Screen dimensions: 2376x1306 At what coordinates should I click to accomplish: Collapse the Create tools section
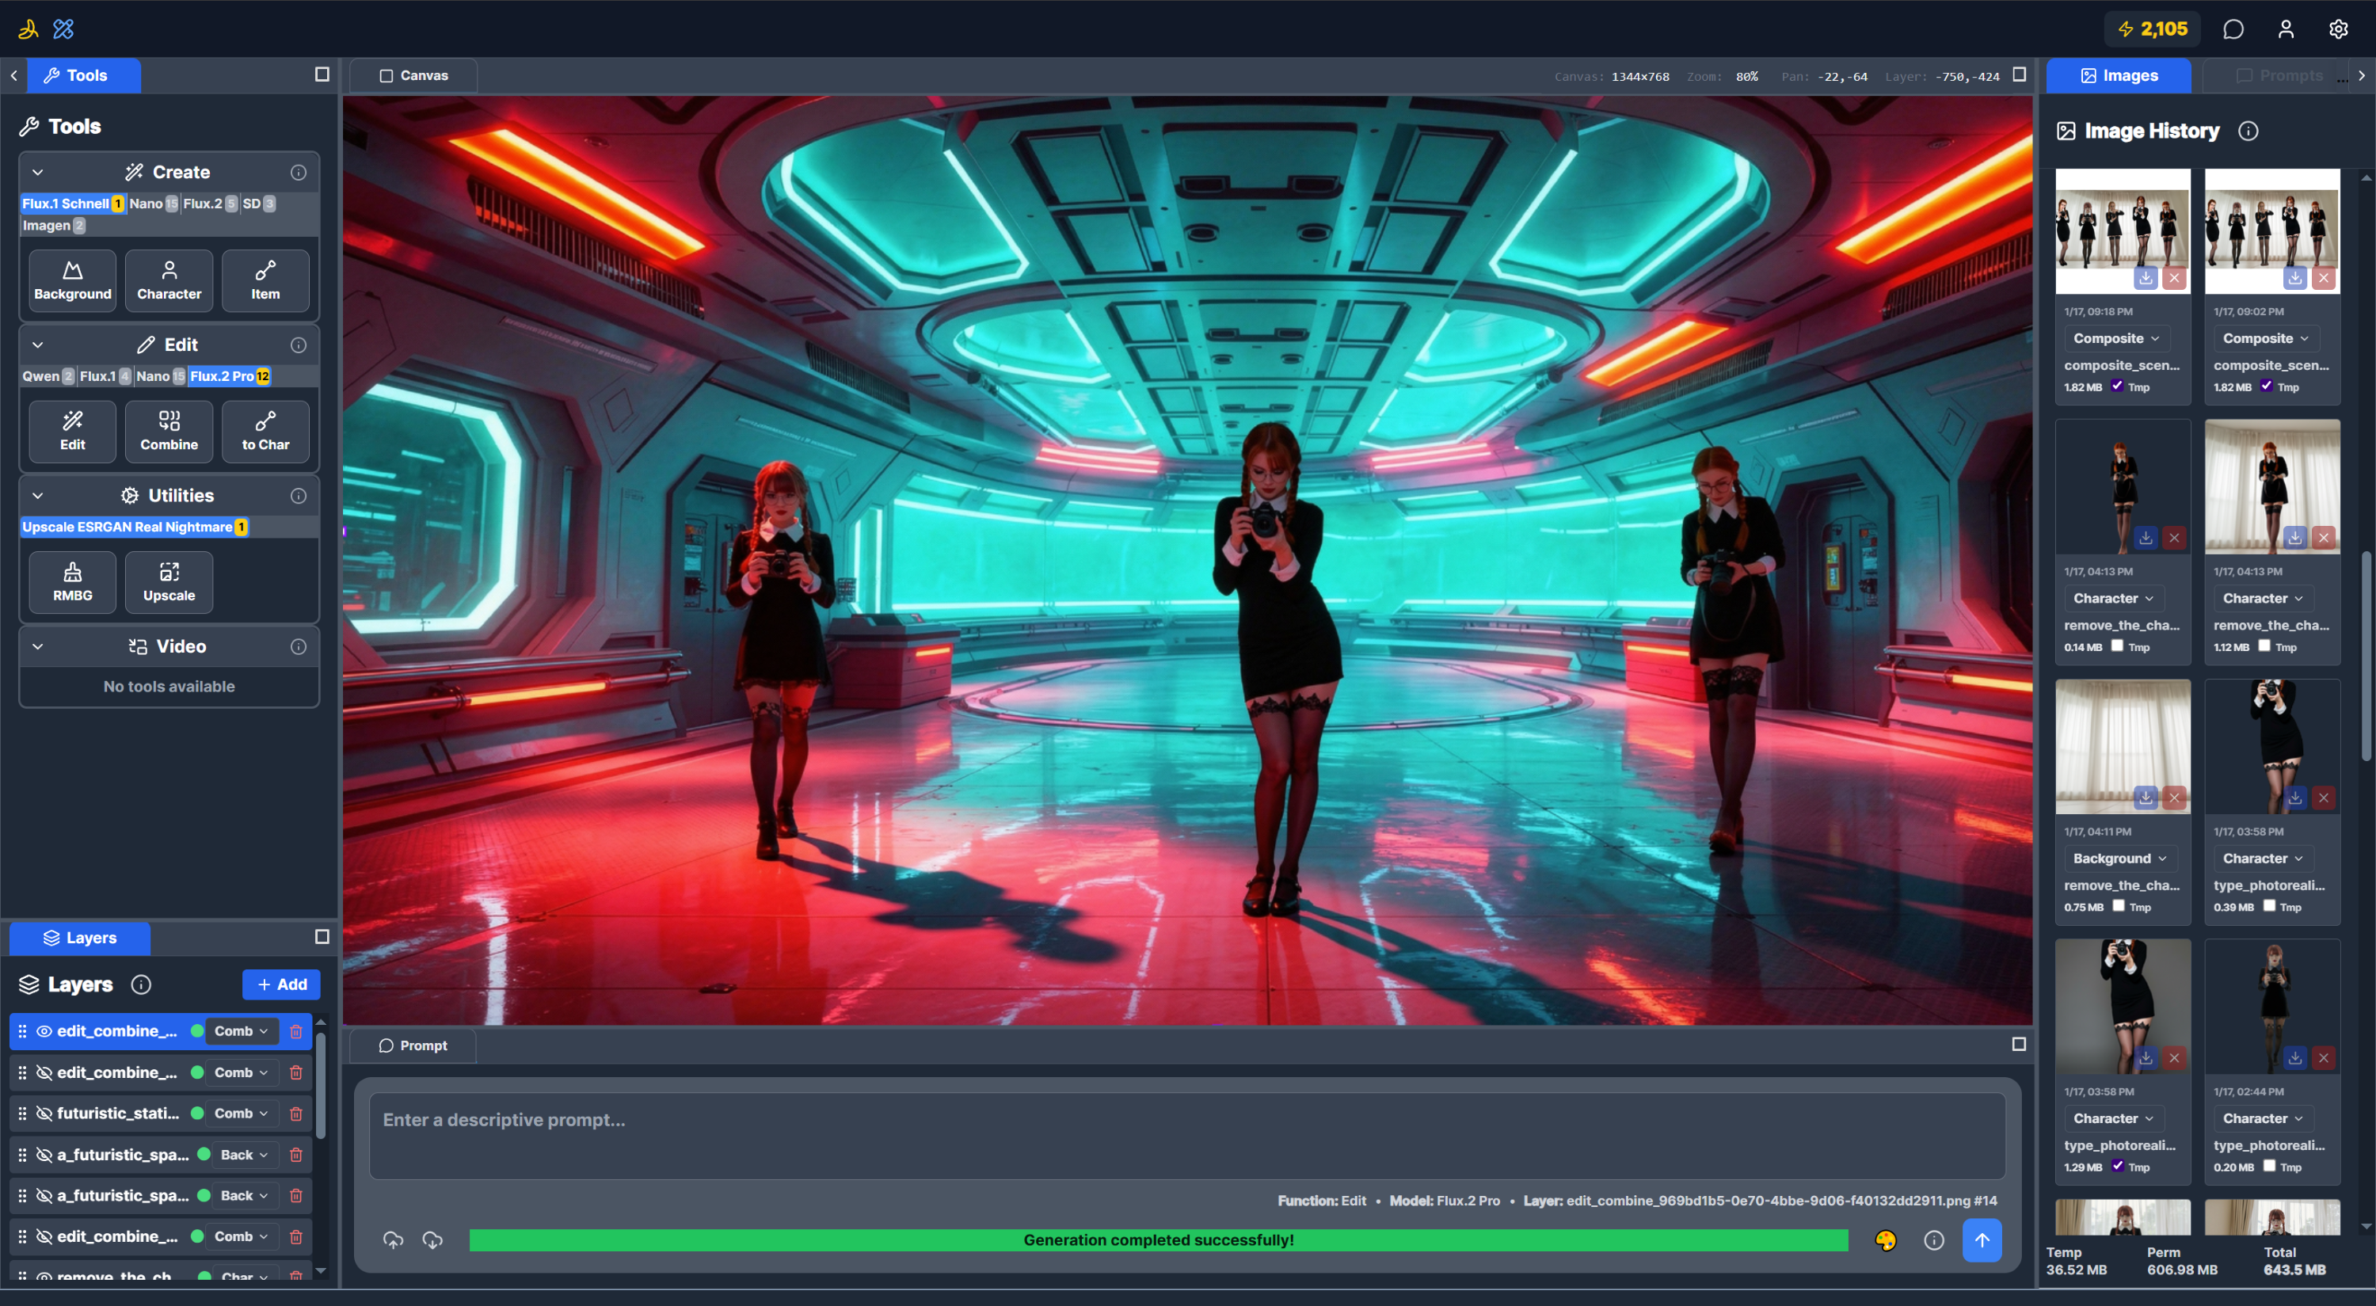click(x=37, y=172)
